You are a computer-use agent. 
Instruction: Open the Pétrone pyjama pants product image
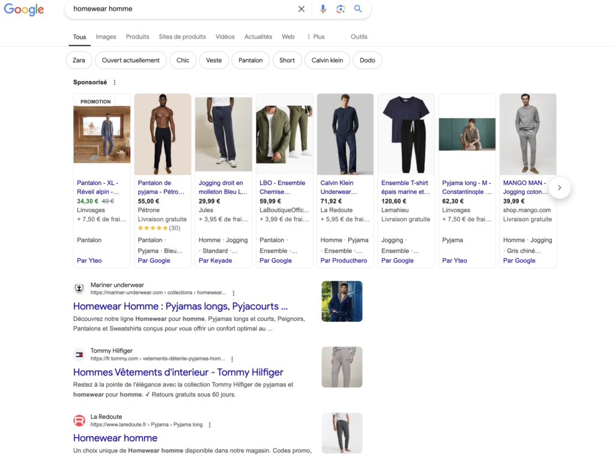[163, 134]
